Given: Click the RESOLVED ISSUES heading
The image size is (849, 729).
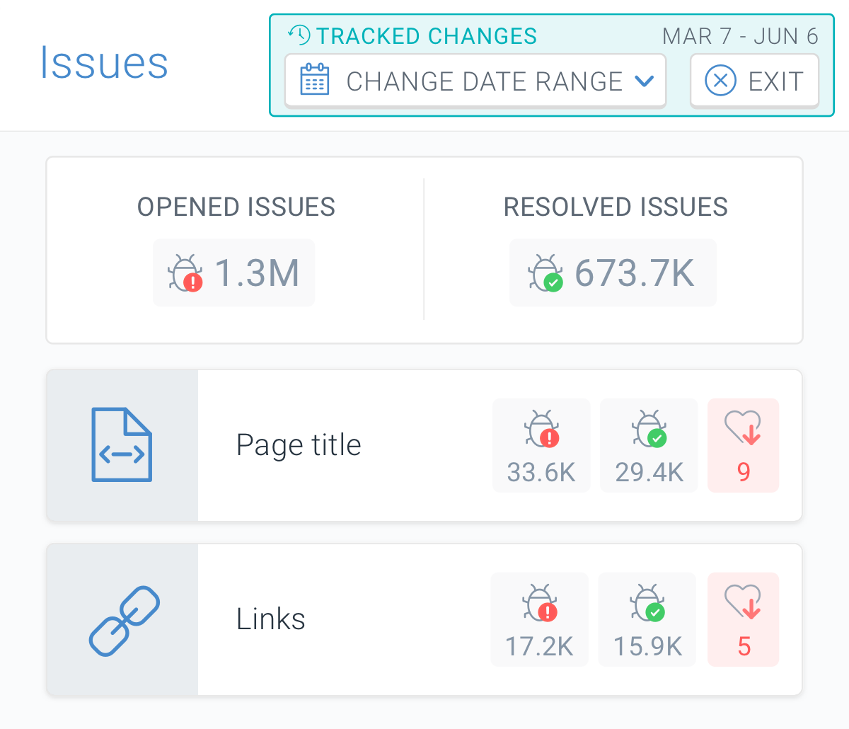Looking at the screenshot, I should (x=616, y=207).
